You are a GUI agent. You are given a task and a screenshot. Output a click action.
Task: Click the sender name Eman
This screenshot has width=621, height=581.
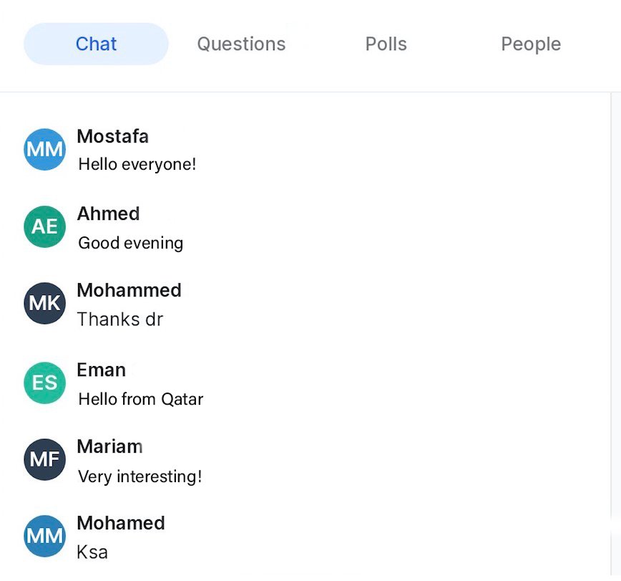click(101, 370)
